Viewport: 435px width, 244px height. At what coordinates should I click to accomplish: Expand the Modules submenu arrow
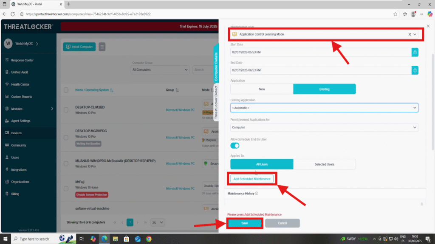pyautogui.click(x=52, y=109)
